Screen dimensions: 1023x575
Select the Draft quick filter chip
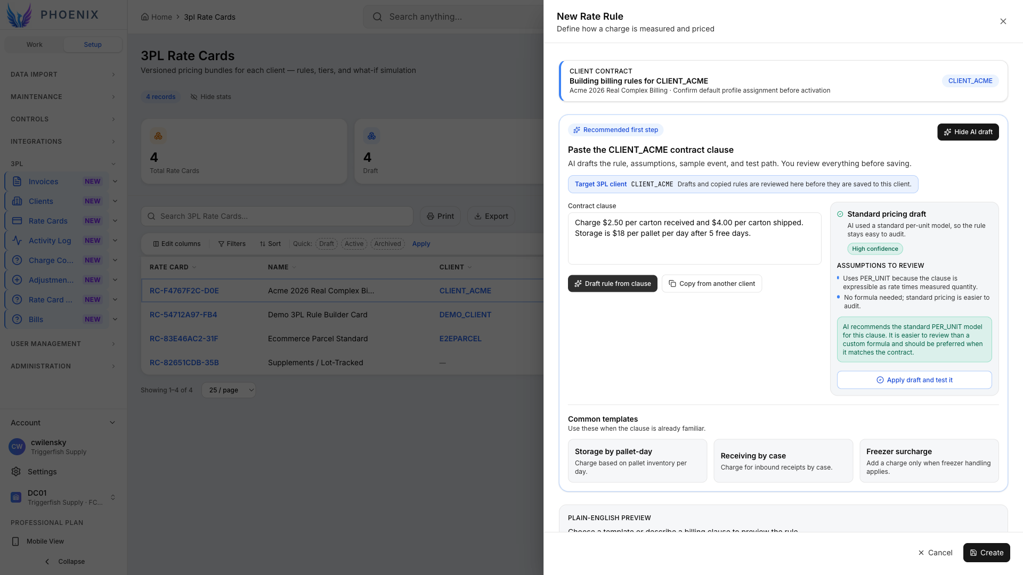click(x=327, y=244)
